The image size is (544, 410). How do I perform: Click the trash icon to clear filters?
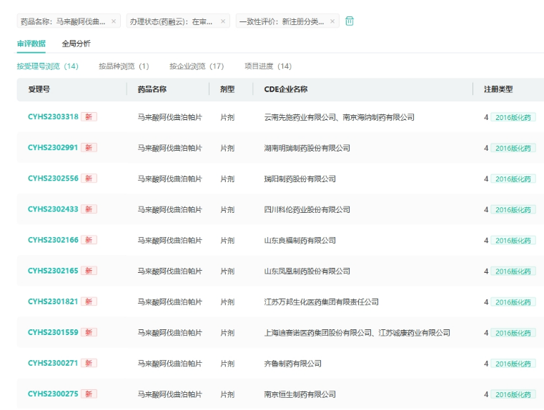(x=350, y=21)
